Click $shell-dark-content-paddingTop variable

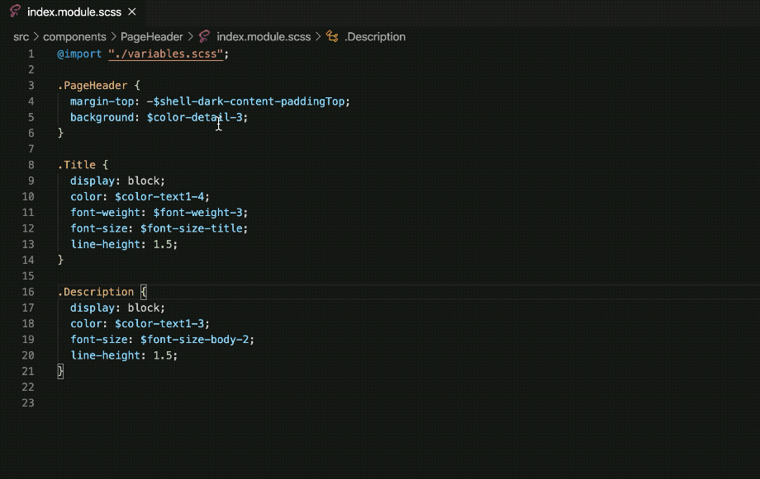coord(249,101)
